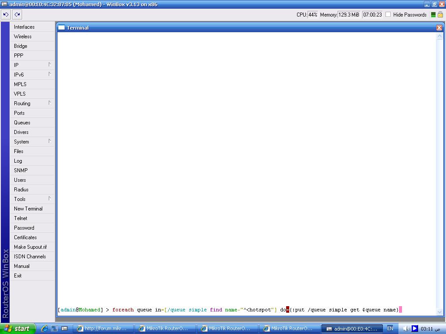Screen dimensions: 446x334
Task: Click the Undo arrow icon in toolbar
Action: click(x=6, y=14)
